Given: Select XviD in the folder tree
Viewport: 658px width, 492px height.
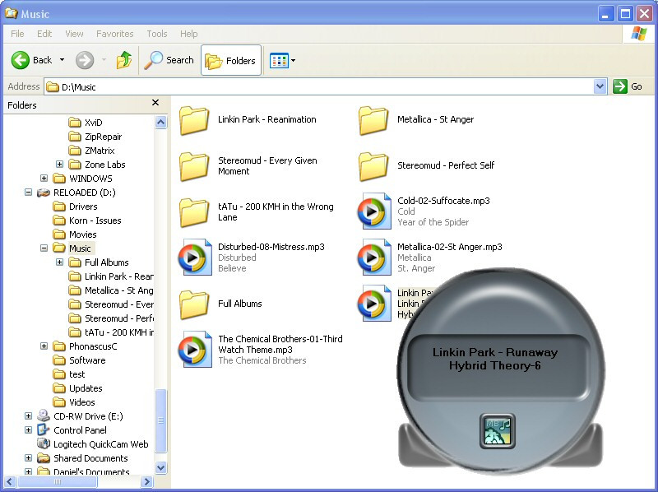Looking at the screenshot, I should (93, 123).
